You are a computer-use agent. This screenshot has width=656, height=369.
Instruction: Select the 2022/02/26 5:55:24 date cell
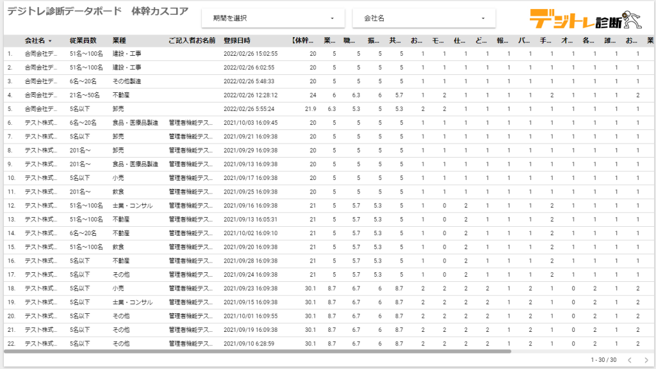pyautogui.click(x=250, y=109)
